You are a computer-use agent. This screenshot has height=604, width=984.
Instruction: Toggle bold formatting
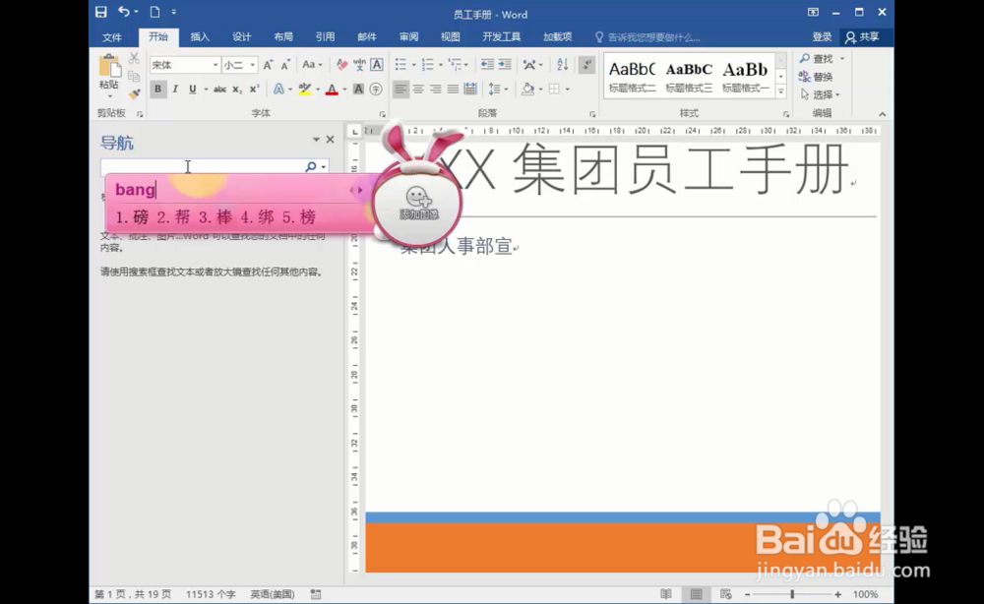(158, 90)
